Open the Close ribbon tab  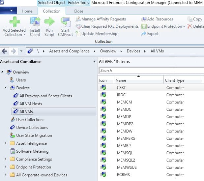click(78, 11)
